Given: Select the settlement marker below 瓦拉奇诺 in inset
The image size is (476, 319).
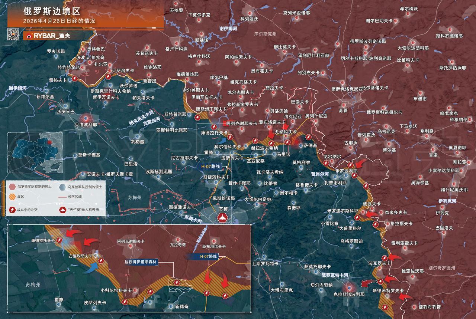Looking at the screenshot, I should click(177, 239).
